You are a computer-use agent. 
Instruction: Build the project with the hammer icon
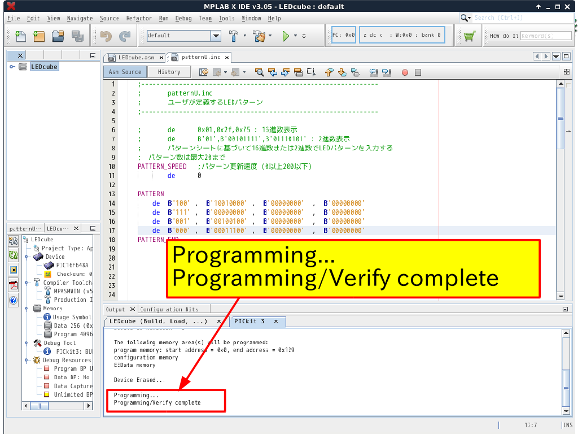coord(233,36)
